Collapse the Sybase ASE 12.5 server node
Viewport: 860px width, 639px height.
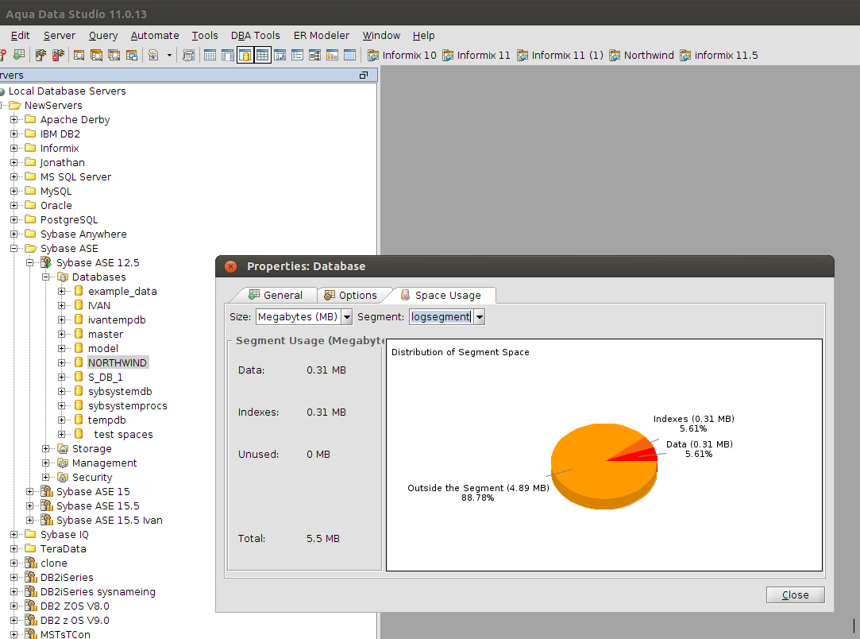click(29, 262)
